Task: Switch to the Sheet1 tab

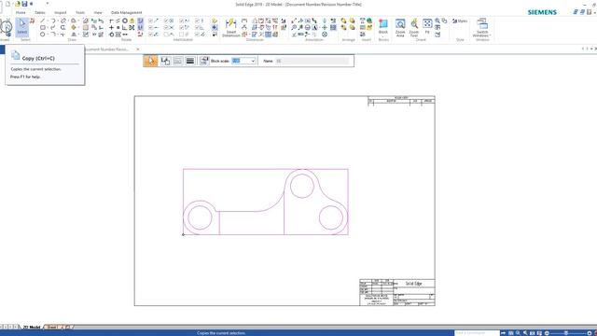Action: click(52, 327)
